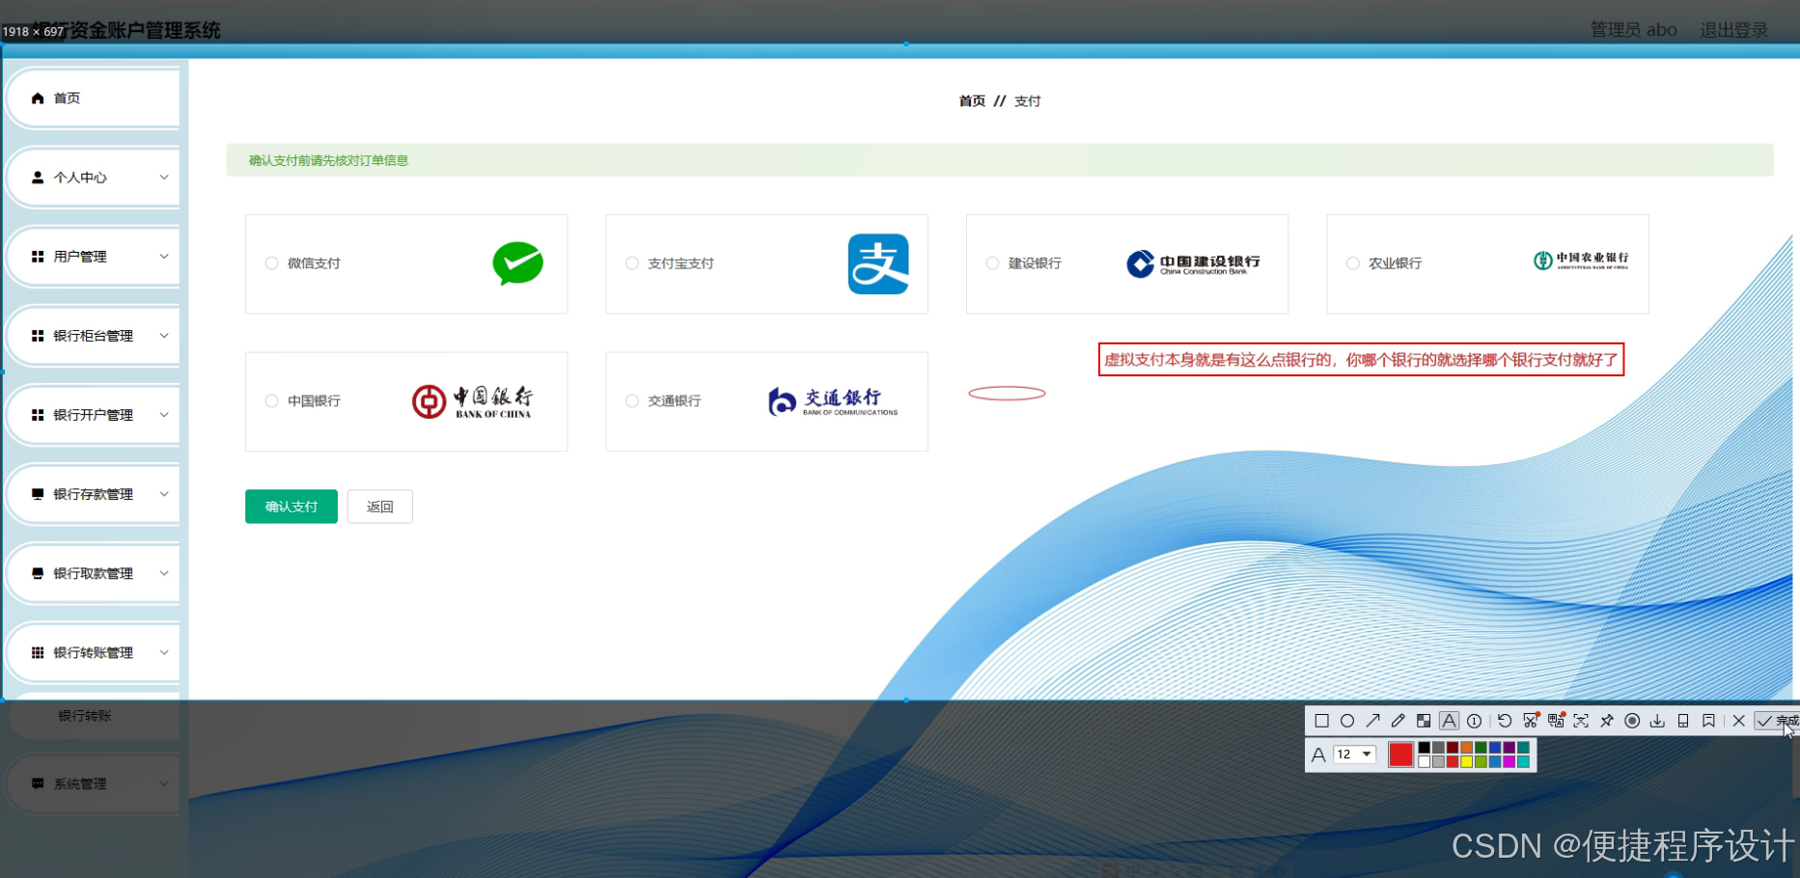The width and height of the screenshot is (1800, 878).
Task: Expand the 银行存款管理 menu chevron
Action: click(164, 494)
